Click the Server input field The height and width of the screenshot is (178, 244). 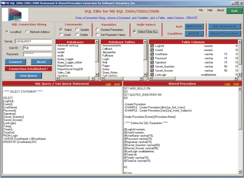[33, 41]
